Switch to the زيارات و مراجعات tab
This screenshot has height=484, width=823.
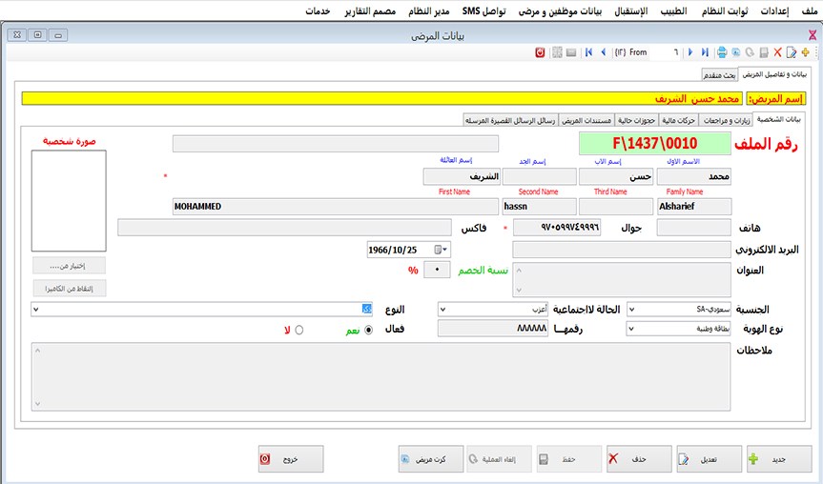click(726, 120)
